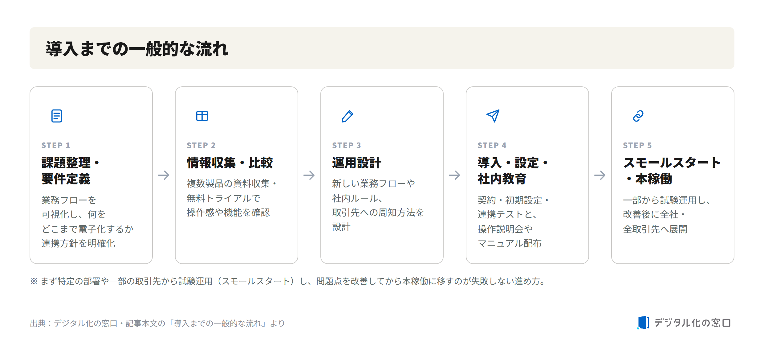Image resolution: width=764 pixels, height=359 pixels.
Task: Click arrow between STEP 1 and STEP 2
Action: tap(164, 175)
